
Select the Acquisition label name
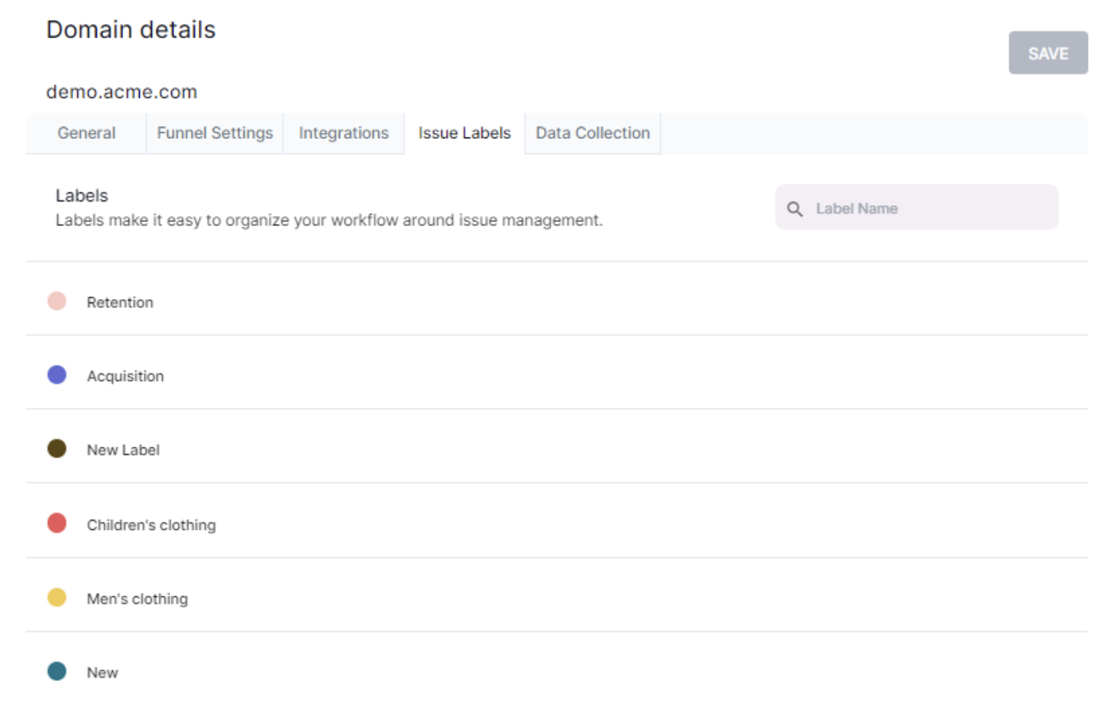pyautogui.click(x=125, y=376)
